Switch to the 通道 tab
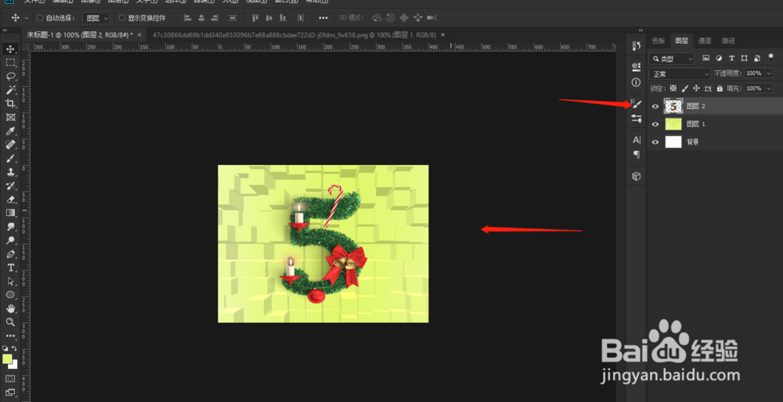Viewport: 783px width, 402px height. click(705, 41)
